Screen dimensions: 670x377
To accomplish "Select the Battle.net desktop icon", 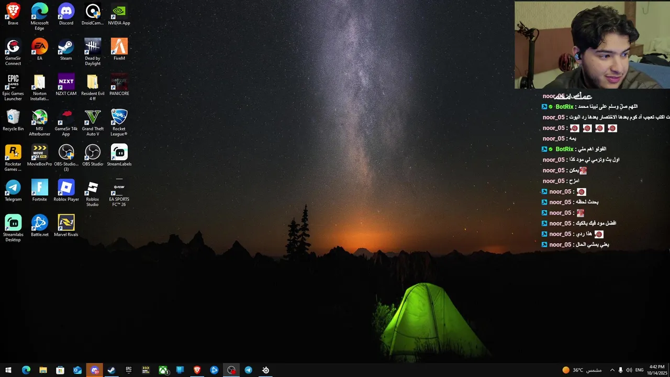I will [x=39, y=226].
